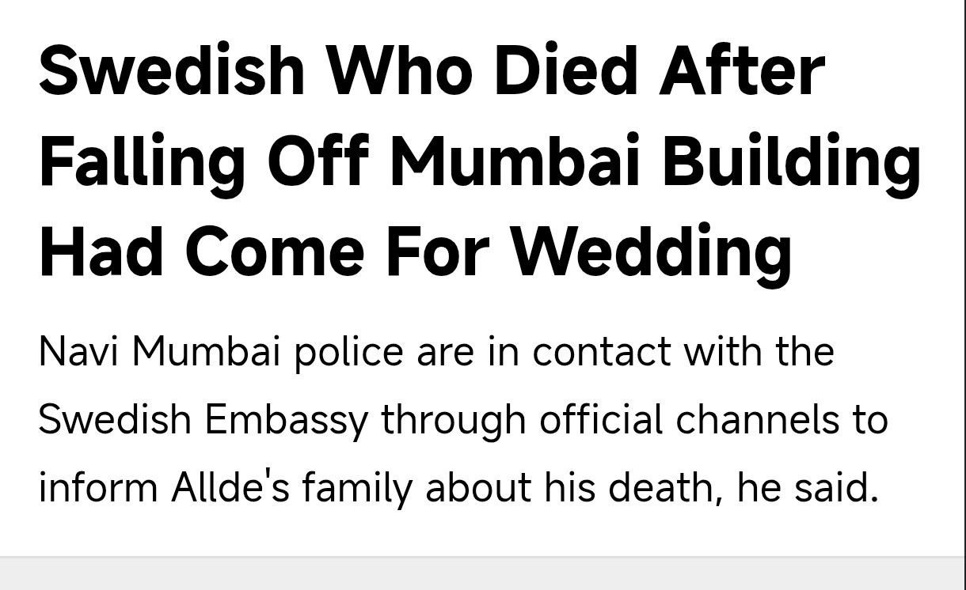The height and width of the screenshot is (590, 966).
Task: Click the headline word "Swedish"
Action: click(x=172, y=70)
